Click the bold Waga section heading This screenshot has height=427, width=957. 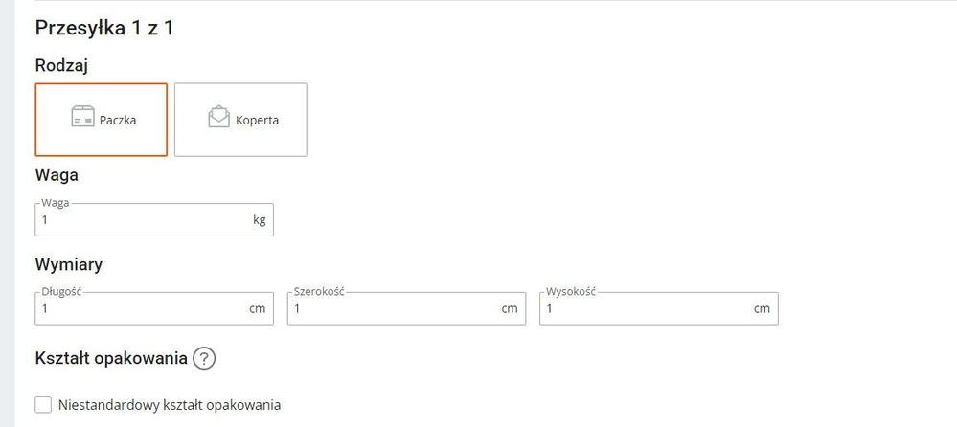click(57, 175)
